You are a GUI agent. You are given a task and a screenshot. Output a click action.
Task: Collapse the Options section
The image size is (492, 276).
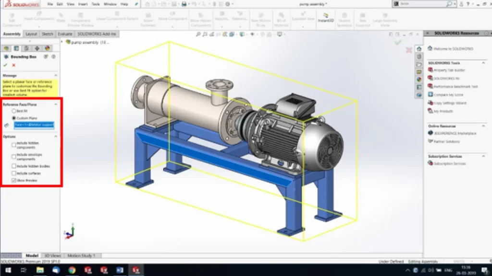tap(56, 137)
